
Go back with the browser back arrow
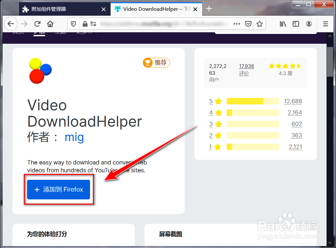click(11, 24)
